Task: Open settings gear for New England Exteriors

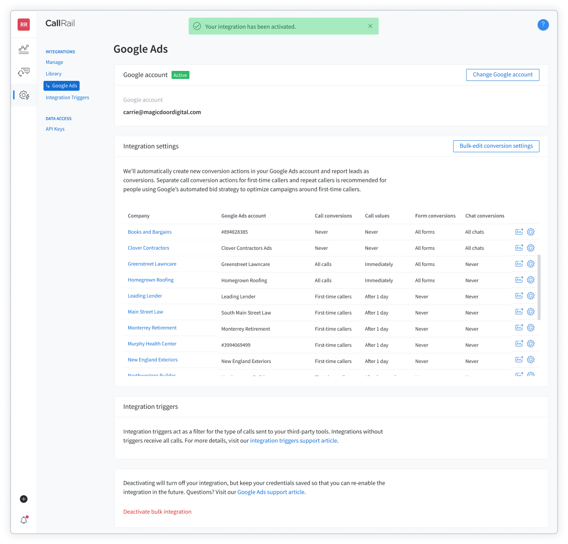Action: tap(531, 359)
